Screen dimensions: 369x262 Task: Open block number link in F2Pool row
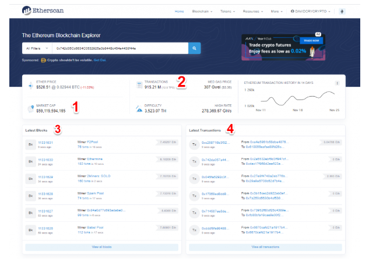tap(45, 143)
